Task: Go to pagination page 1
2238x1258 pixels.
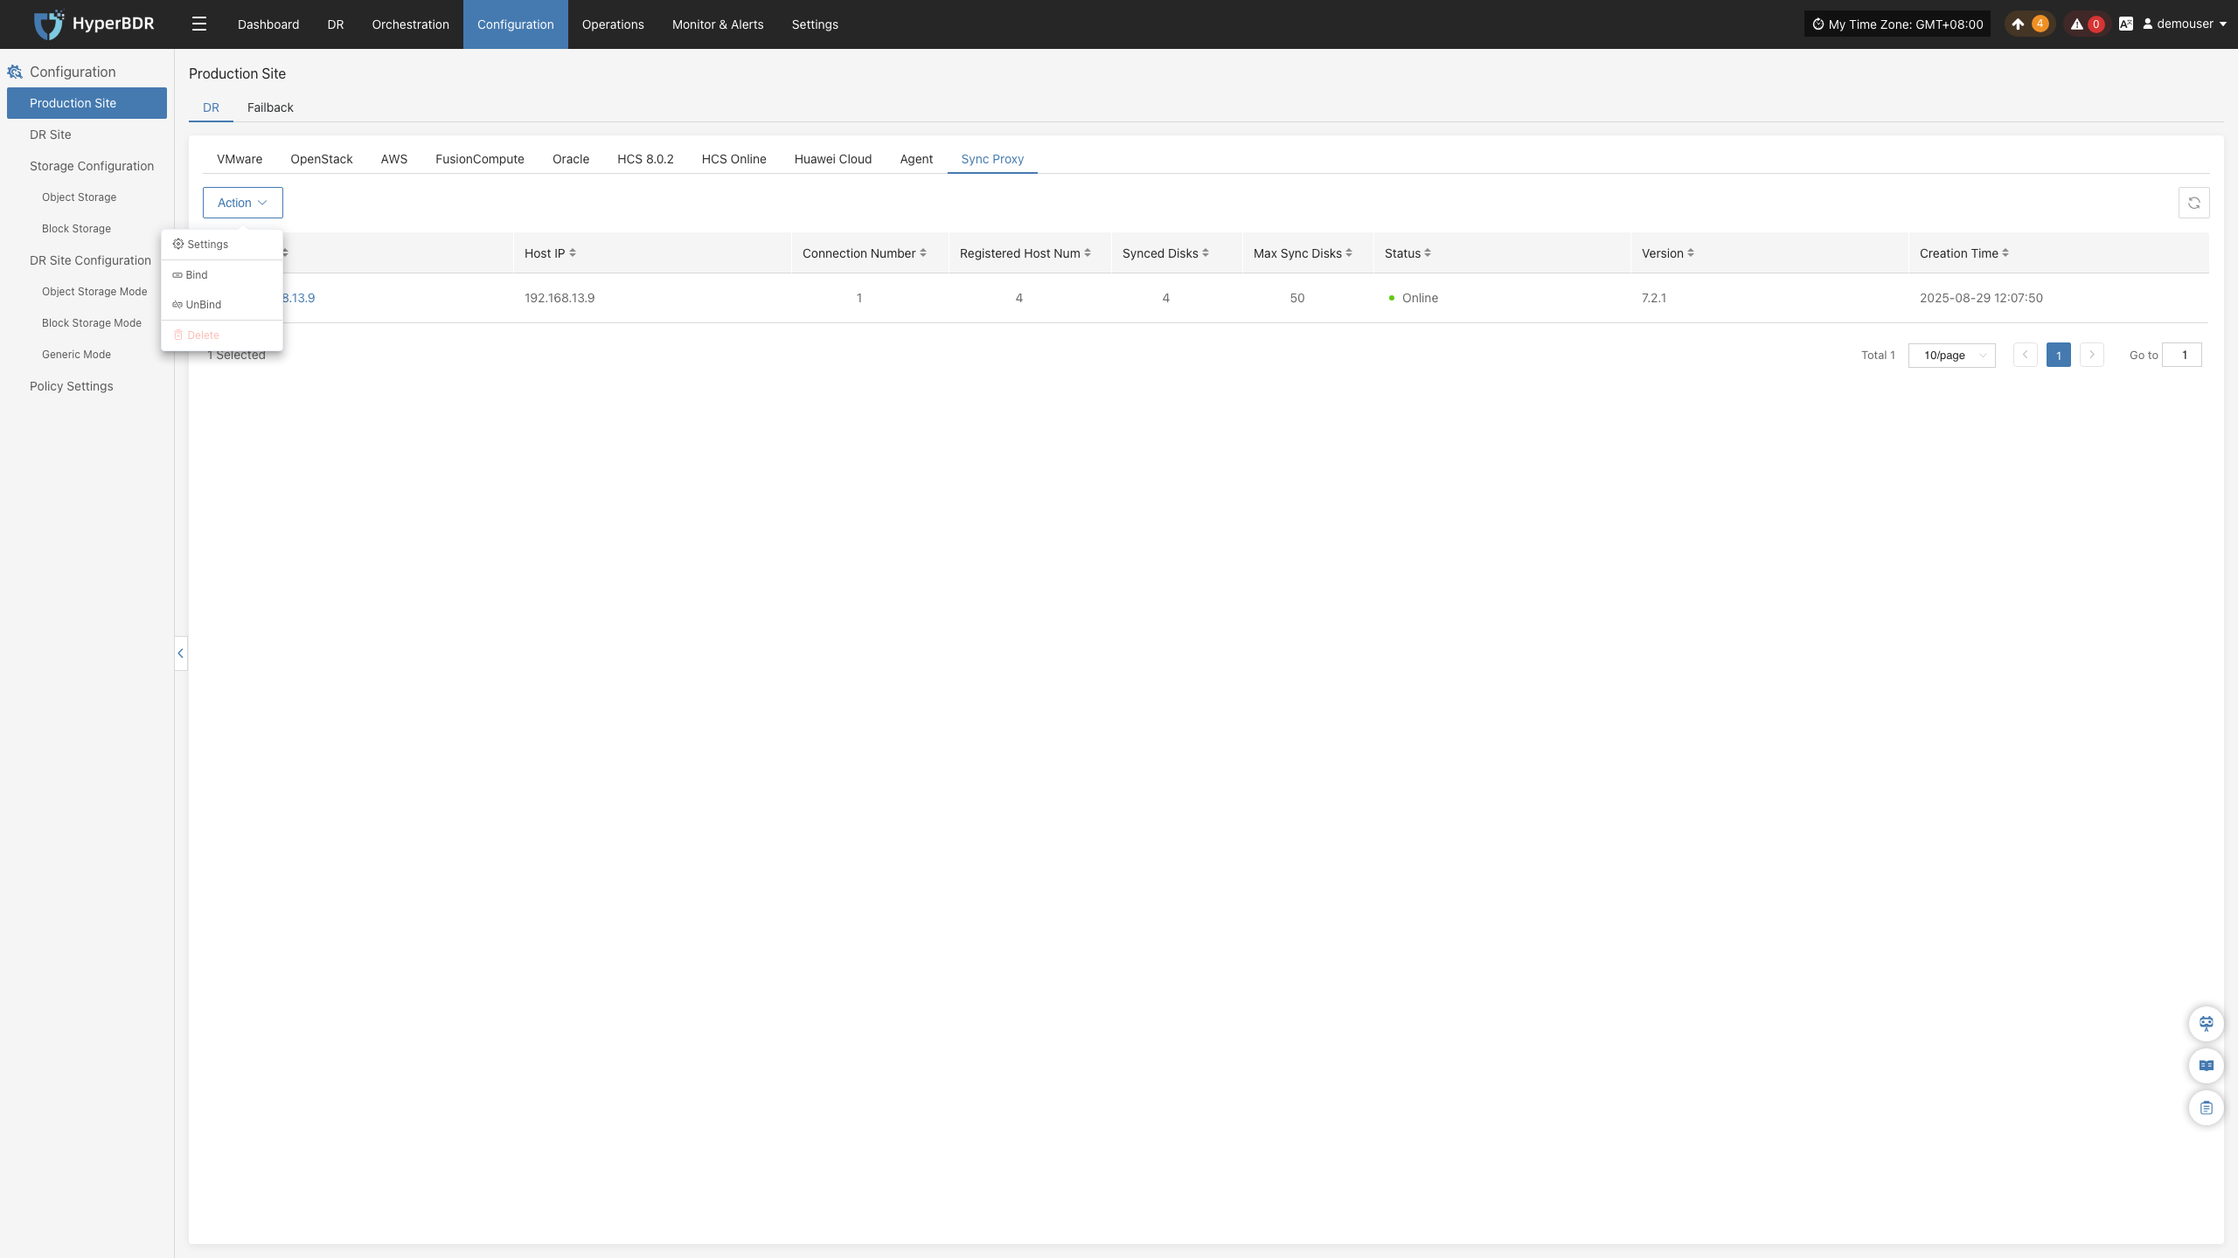Action: (2059, 355)
